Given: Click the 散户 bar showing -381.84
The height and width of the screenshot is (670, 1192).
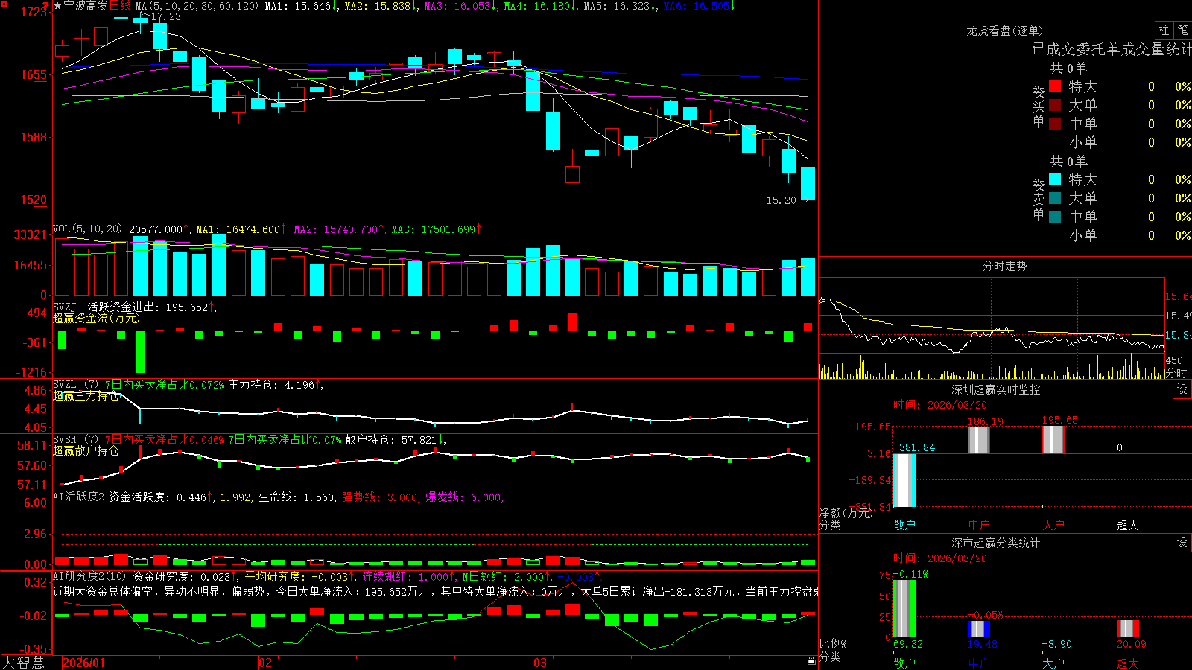Looking at the screenshot, I should (x=904, y=480).
